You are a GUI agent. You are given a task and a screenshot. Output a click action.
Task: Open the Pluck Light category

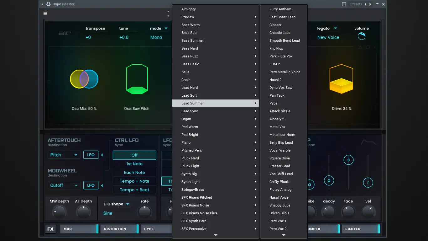point(216,166)
